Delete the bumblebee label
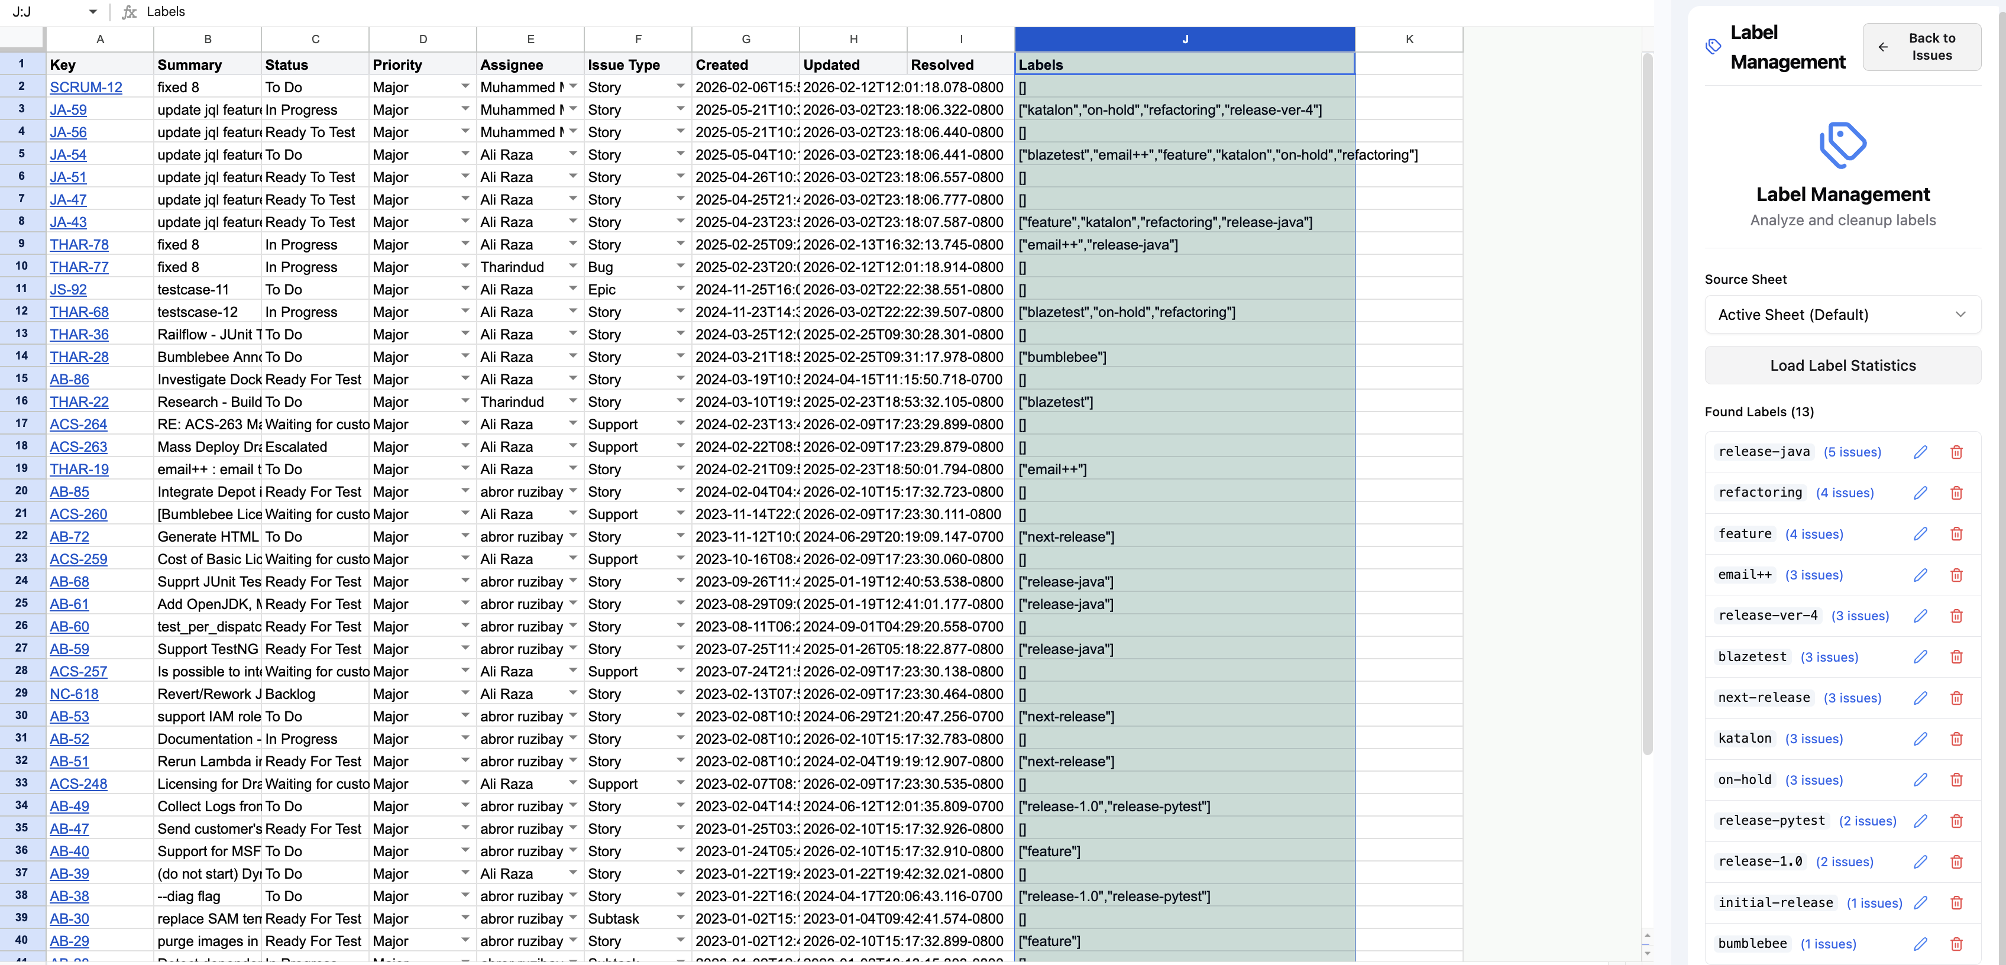The image size is (2006, 965). [1956, 943]
